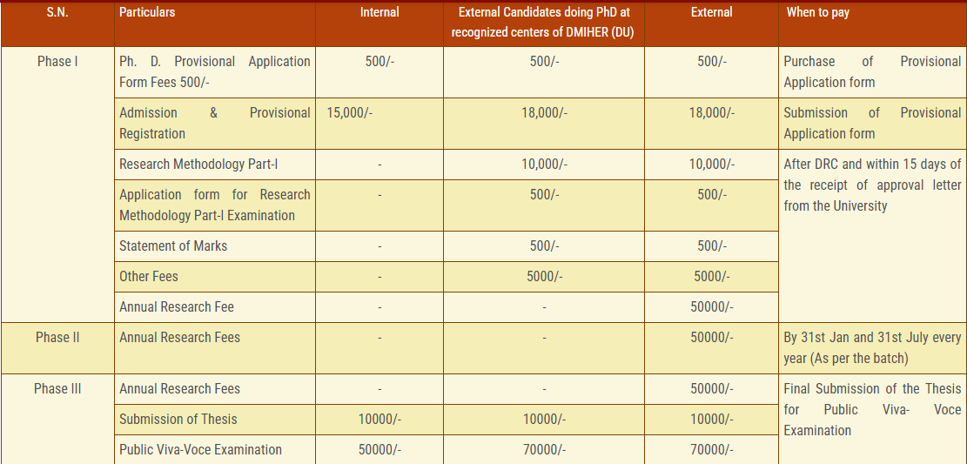967x464 pixels.
Task: Click the Ph. D. Provisional Application Form Fees cell
Action: 214,72
